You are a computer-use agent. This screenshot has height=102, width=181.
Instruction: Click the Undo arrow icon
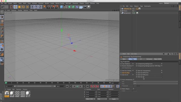[x=3, y=7]
